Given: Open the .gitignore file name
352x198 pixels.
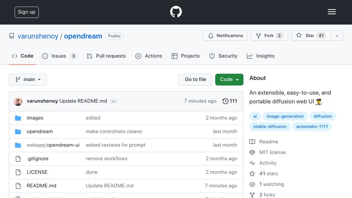Looking at the screenshot, I should pos(37,159).
